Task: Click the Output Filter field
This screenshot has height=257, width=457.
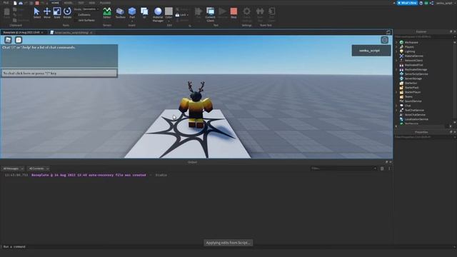Action: (343, 168)
